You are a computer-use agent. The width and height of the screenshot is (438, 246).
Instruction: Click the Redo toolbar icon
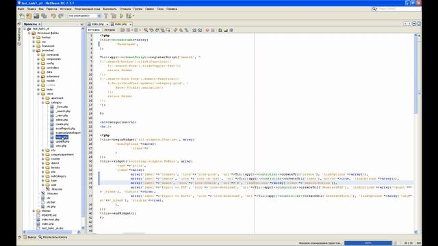[x=61, y=16]
